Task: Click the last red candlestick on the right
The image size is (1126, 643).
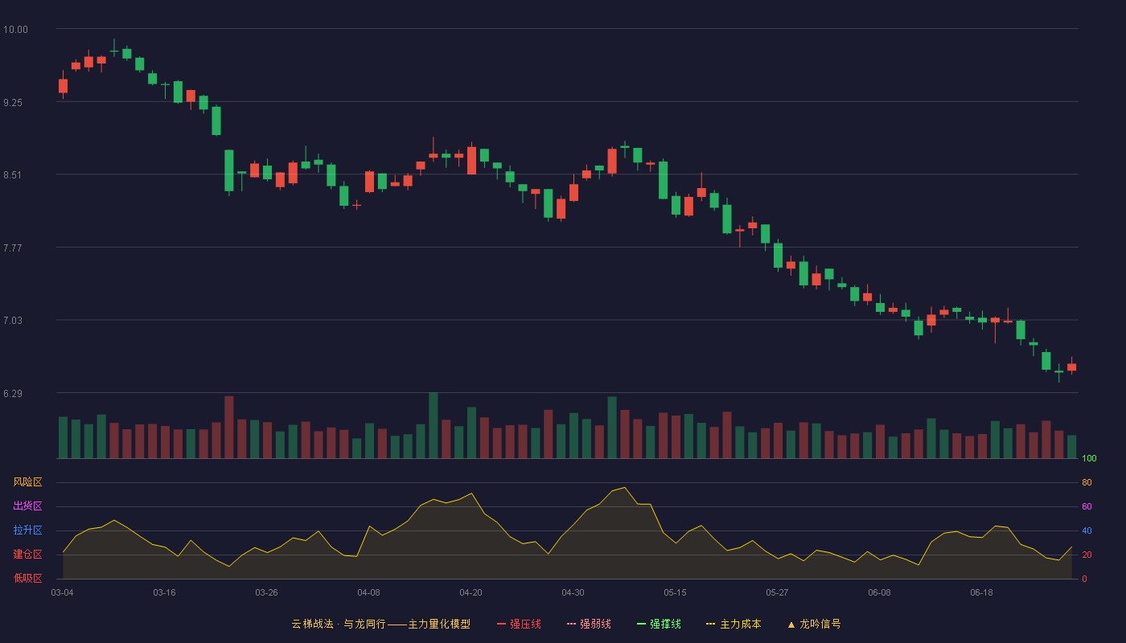Action: click(x=1071, y=367)
